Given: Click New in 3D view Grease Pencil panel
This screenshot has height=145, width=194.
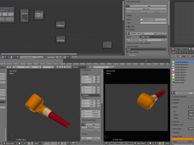Looking at the screenshot, I should 93,125.
